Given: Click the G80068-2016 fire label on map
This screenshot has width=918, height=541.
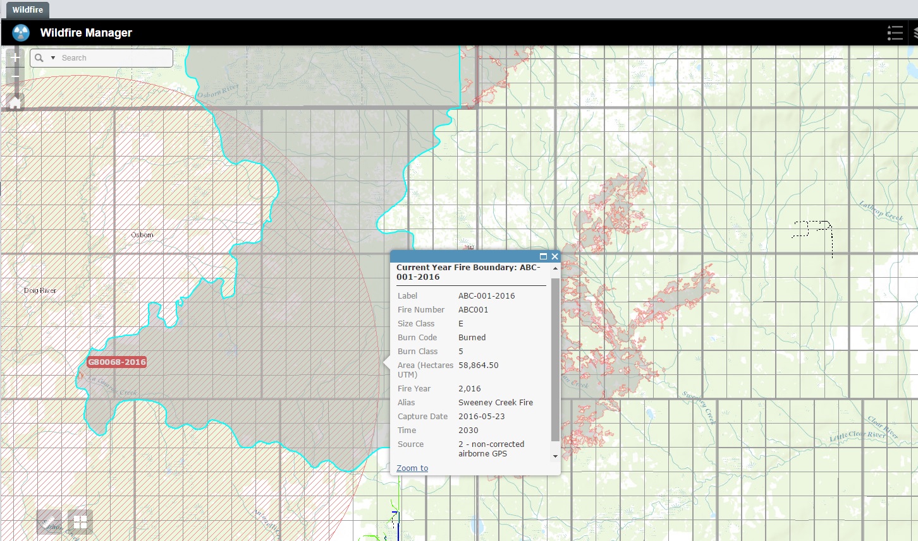Looking at the screenshot, I should pos(117,362).
